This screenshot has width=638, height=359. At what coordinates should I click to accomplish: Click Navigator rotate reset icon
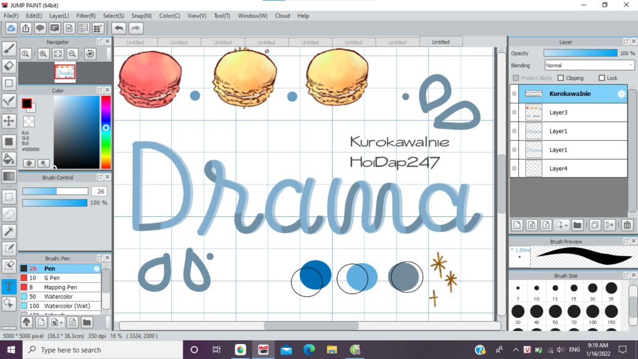90,54
